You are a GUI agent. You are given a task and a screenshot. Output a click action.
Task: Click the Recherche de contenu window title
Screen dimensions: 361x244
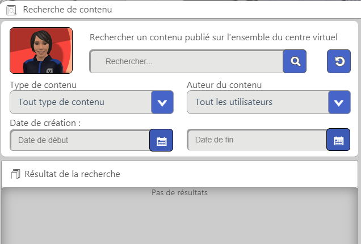(68, 10)
